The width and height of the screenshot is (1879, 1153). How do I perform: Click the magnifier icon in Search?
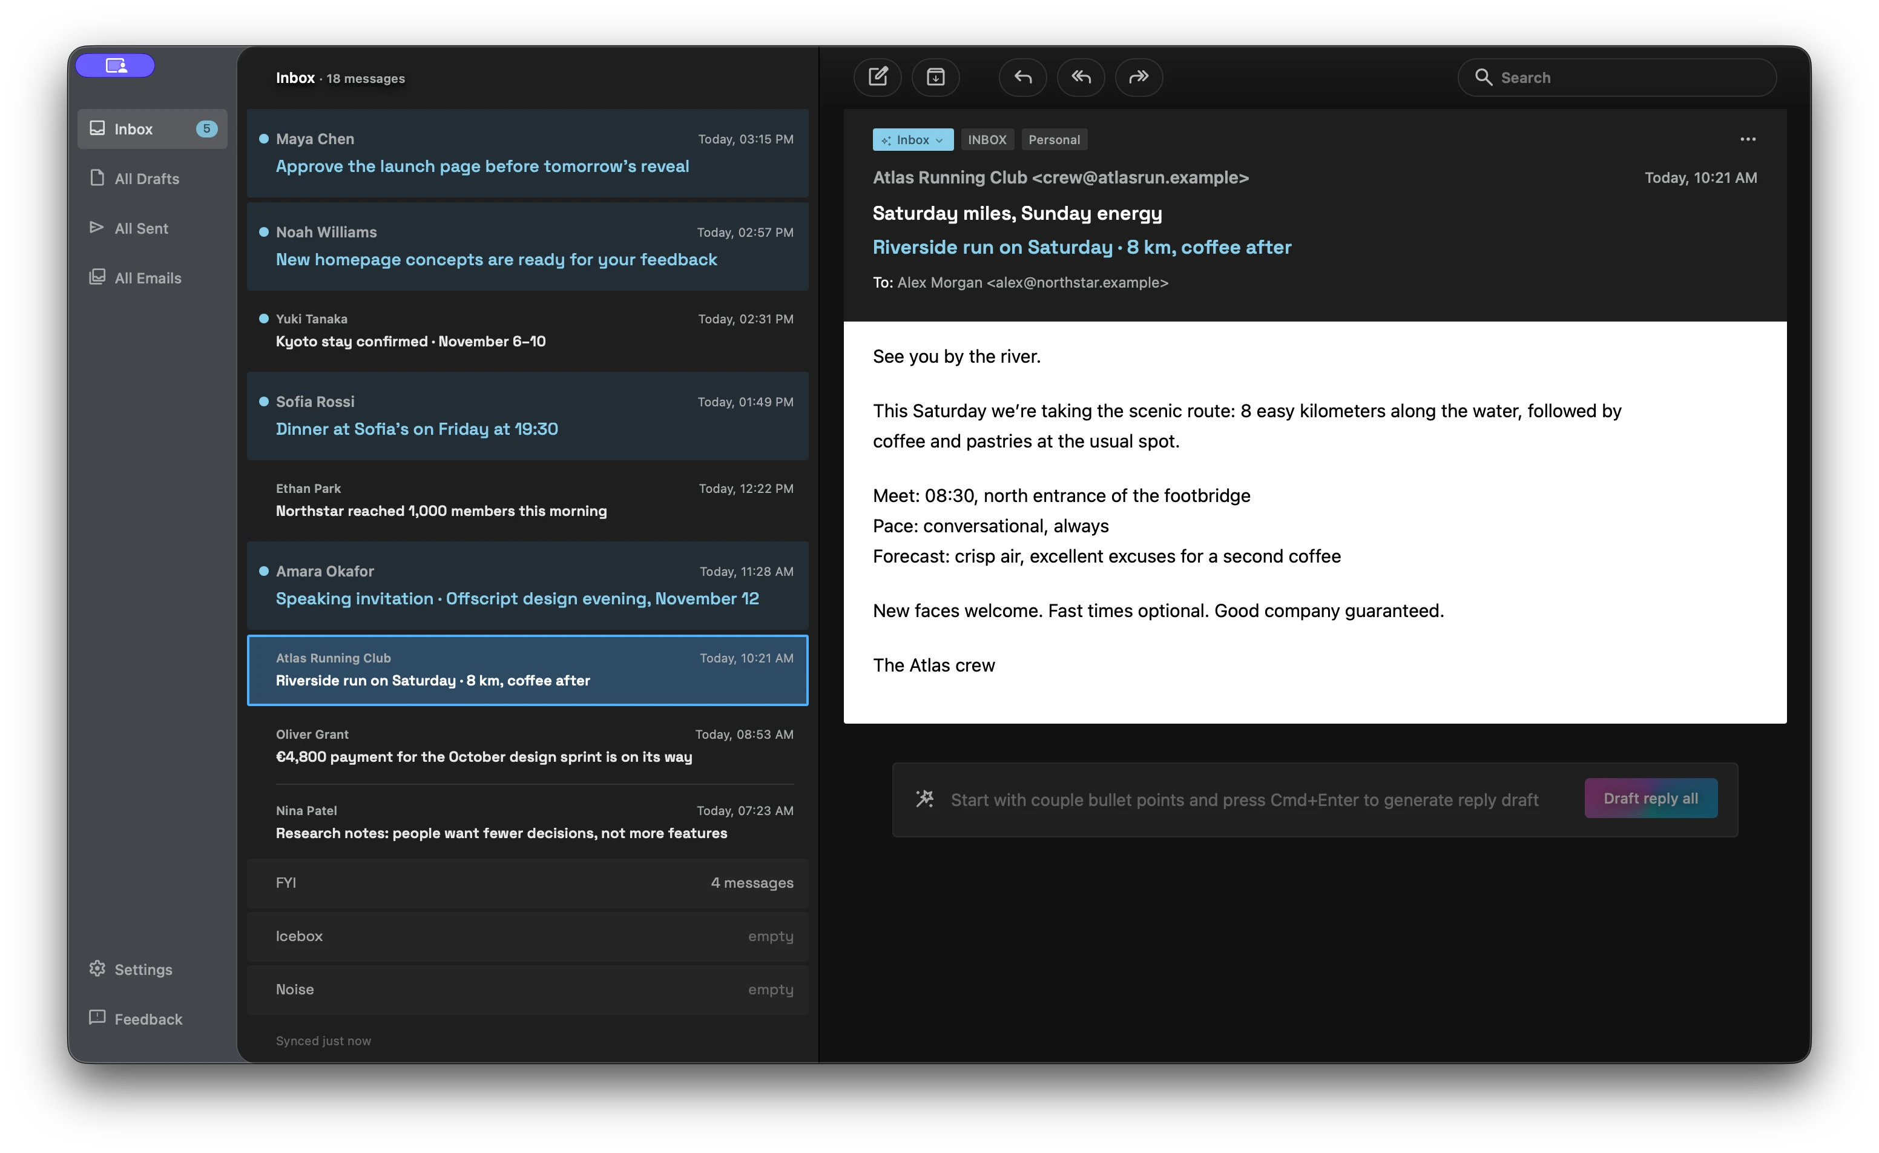[x=1483, y=77]
